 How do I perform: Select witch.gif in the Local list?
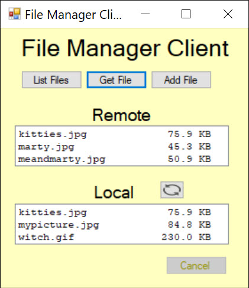point(122,237)
